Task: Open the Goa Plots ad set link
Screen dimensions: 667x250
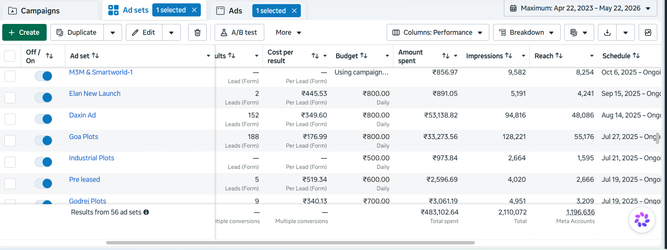Action: pos(84,137)
